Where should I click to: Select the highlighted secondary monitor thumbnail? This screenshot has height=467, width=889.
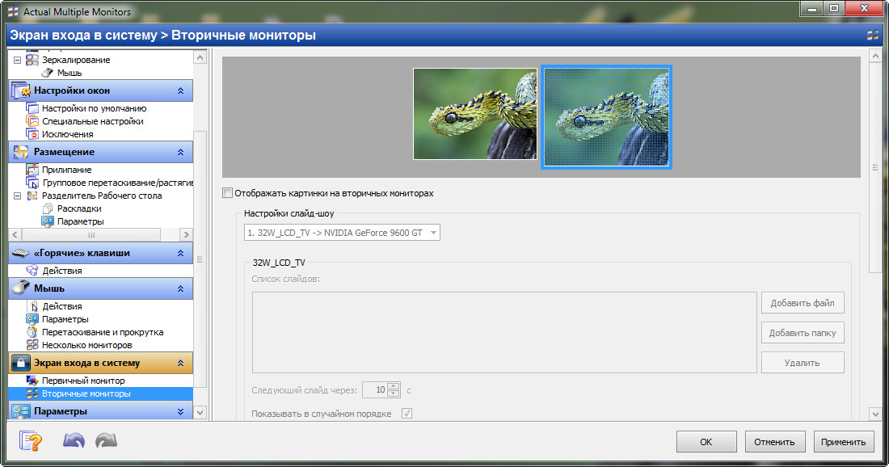[606, 116]
